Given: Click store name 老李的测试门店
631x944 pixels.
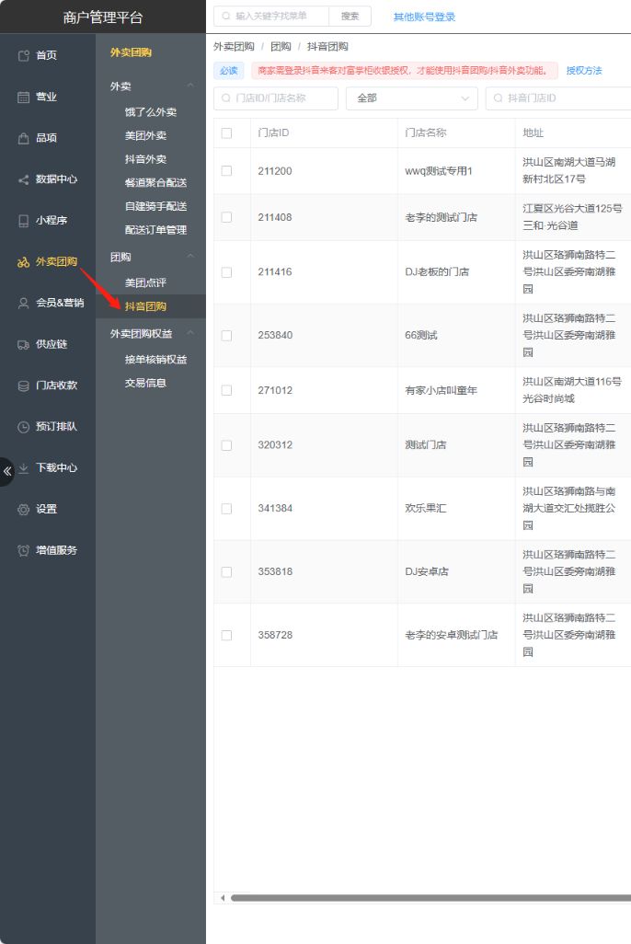Looking at the screenshot, I should [442, 217].
